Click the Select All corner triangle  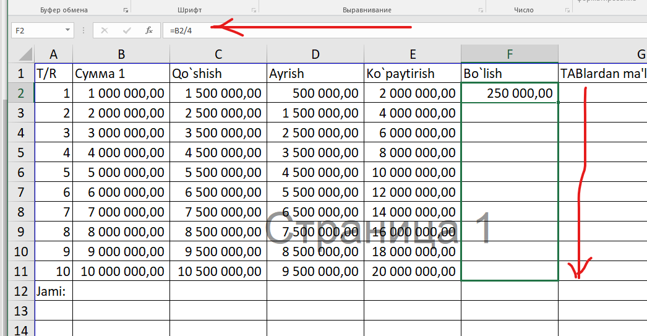click(25, 54)
